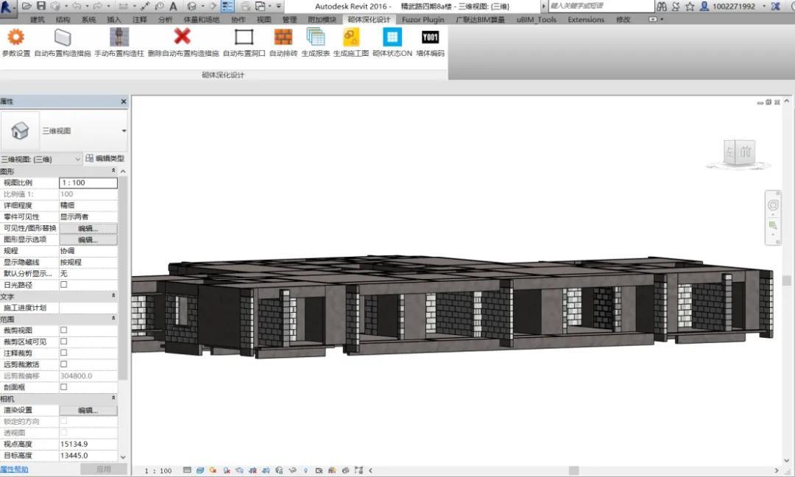Click 删除自动布置构造措施 red X
This screenshot has width=795, height=477.
183,42
